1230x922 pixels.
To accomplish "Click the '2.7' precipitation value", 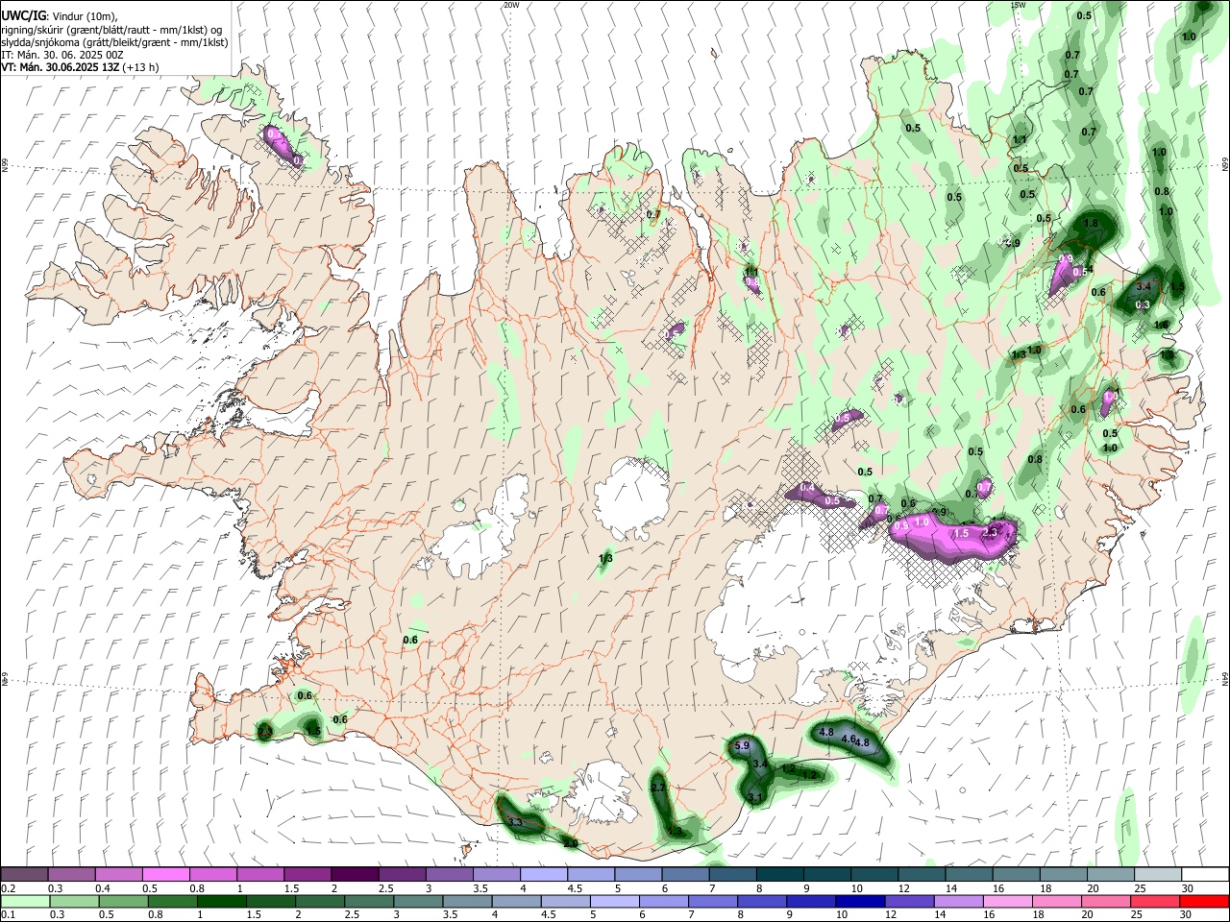I will [658, 788].
